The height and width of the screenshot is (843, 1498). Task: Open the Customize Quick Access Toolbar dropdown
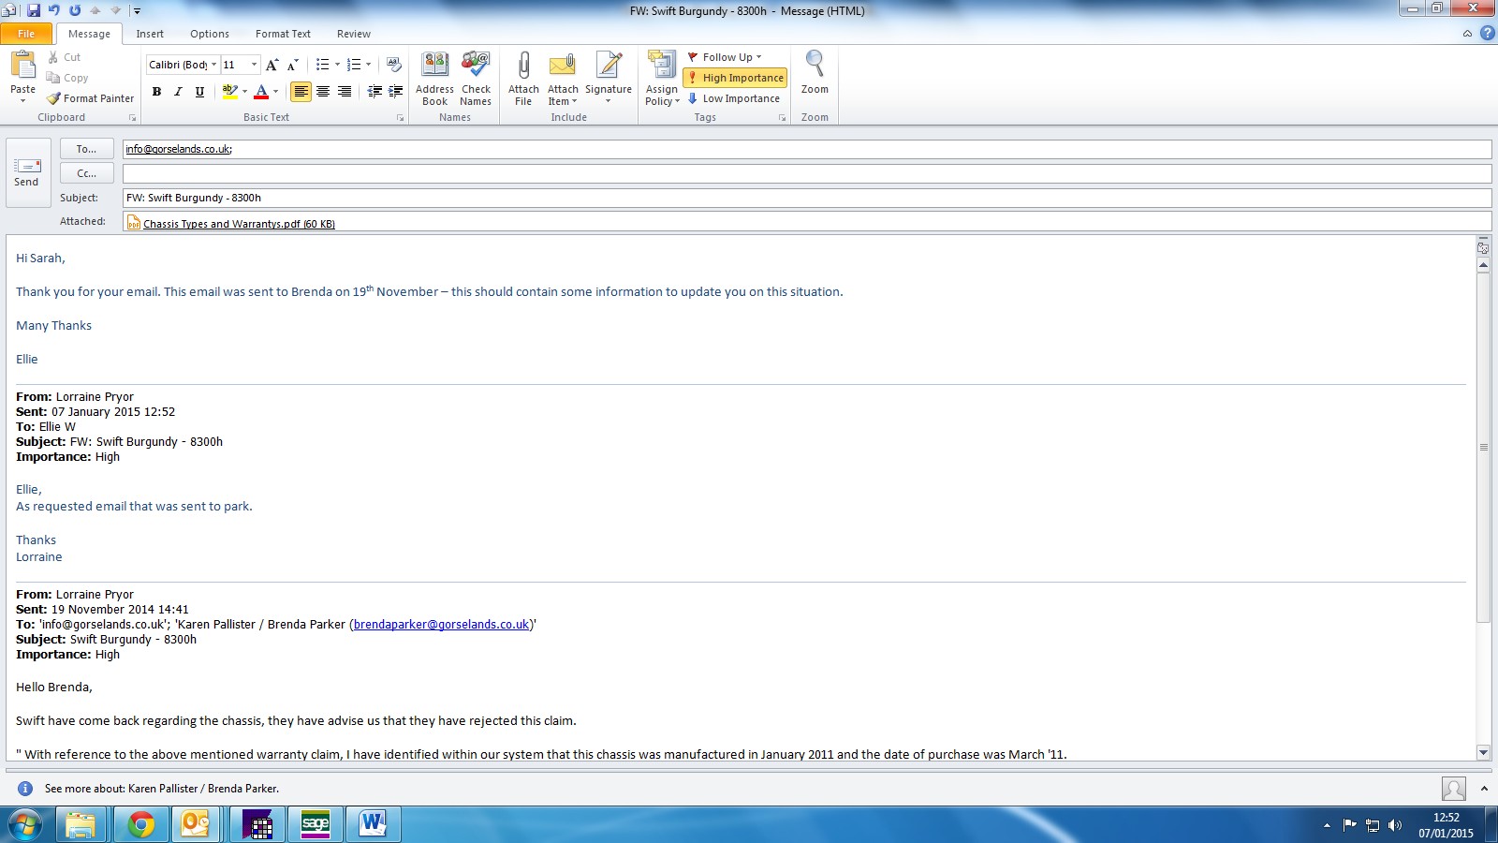pos(137,11)
